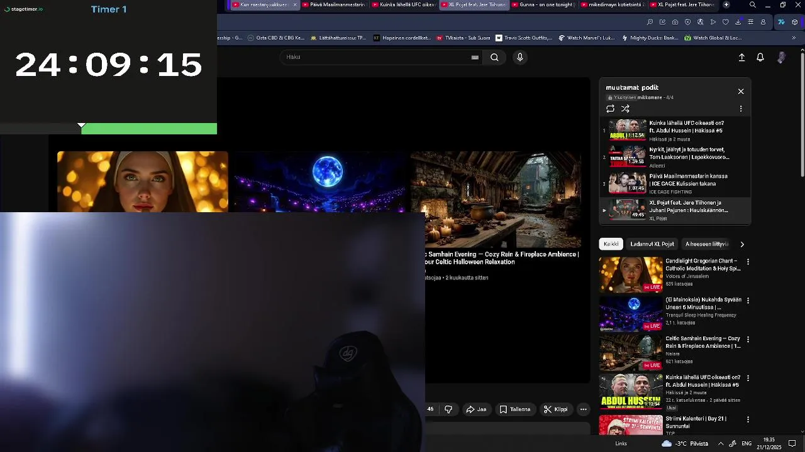This screenshot has height=452, width=805.
Task: Open options for Celtic Samhain Evening sidebar video
Action: tap(748, 339)
